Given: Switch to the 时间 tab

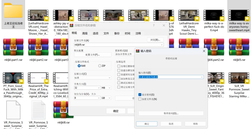Looking at the screenshot, I should [x=127, y=33].
